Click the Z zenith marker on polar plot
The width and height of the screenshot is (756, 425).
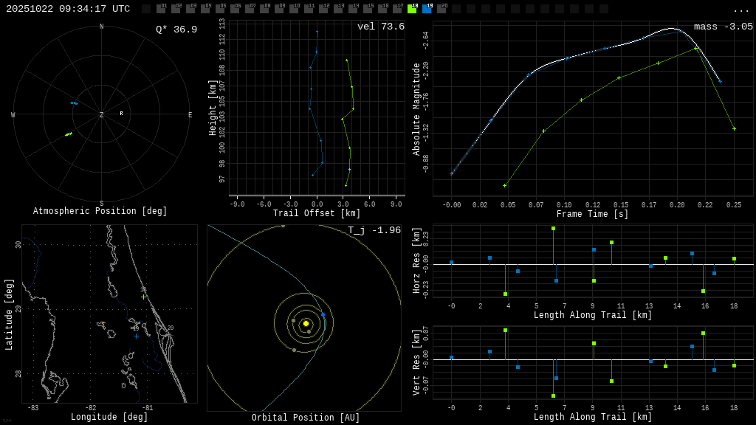click(102, 114)
